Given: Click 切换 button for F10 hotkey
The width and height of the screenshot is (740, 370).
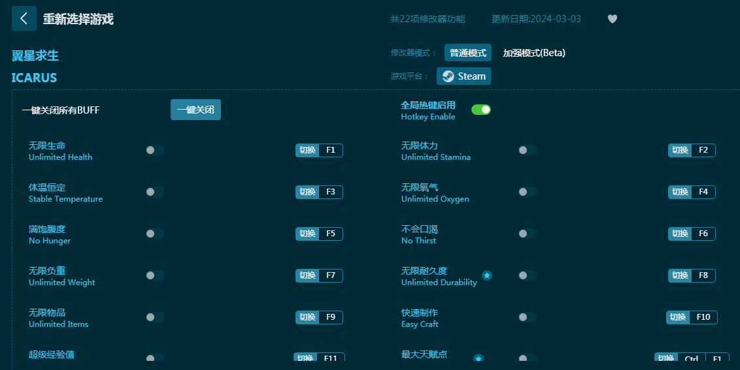Looking at the screenshot, I should pyautogui.click(x=678, y=317).
